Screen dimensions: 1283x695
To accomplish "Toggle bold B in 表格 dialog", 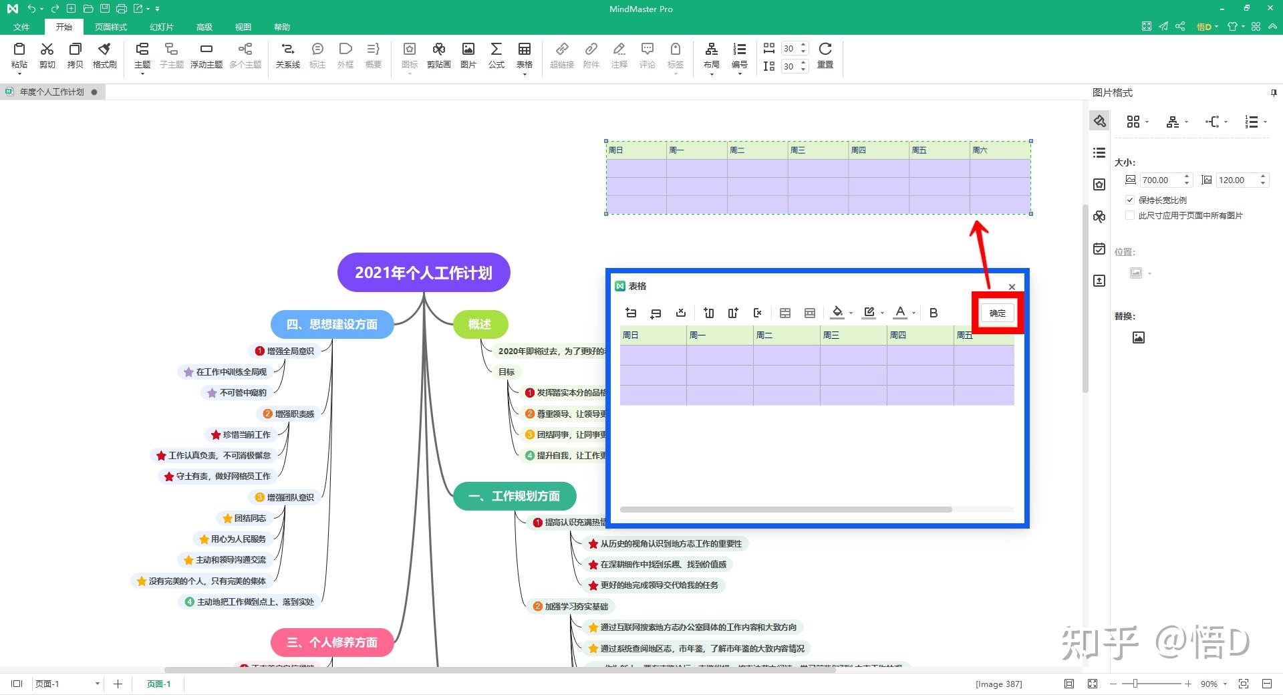I will tap(934, 313).
